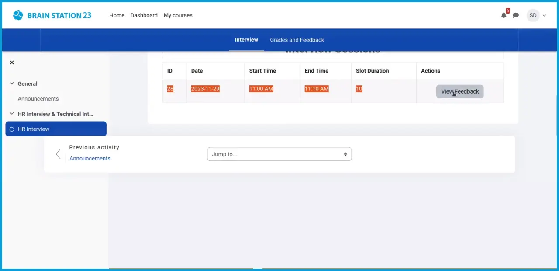This screenshot has height=271, width=559.
Task: Open the SD profile avatar
Action: 533,15
